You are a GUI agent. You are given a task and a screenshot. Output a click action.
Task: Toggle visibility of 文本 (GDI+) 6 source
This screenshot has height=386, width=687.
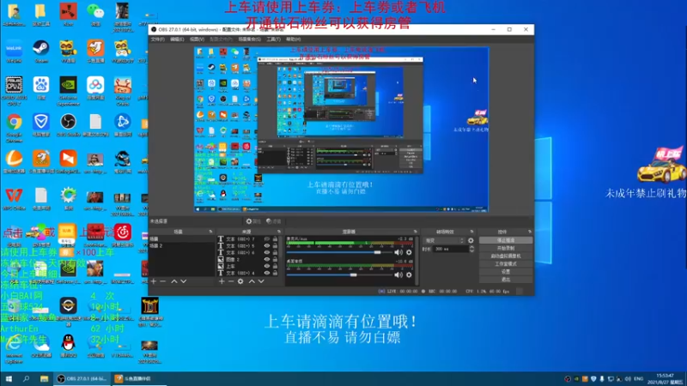tap(267, 252)
